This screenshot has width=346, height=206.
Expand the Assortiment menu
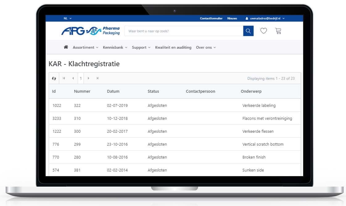point(85,47)
